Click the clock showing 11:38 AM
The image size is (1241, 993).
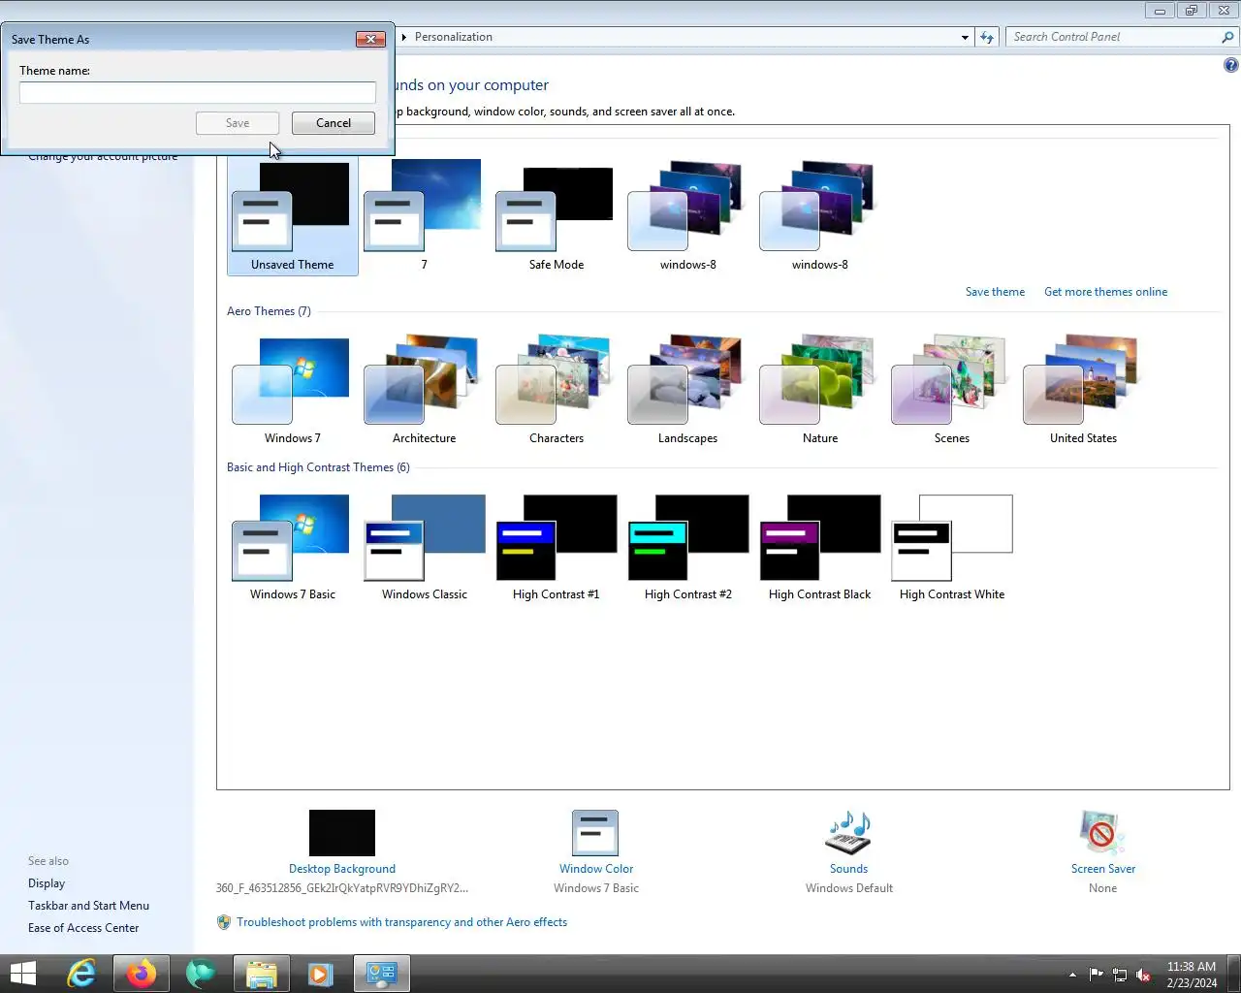pos(1192,967)
